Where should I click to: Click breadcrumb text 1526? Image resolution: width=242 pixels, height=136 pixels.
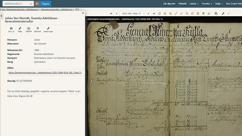click(x=77, y=9)
